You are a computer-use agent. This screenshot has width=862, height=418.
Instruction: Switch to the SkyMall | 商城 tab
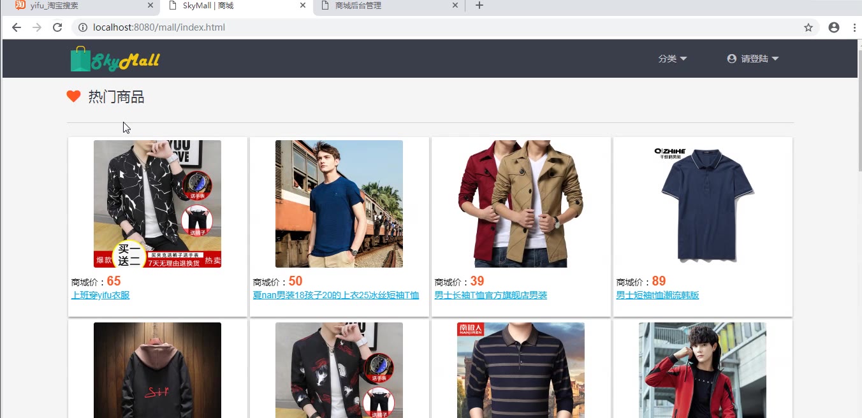236,6
